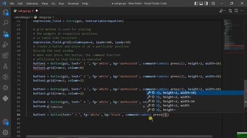Click line number 84 in gutter
The image size is (247, 138).
(19, 115)
